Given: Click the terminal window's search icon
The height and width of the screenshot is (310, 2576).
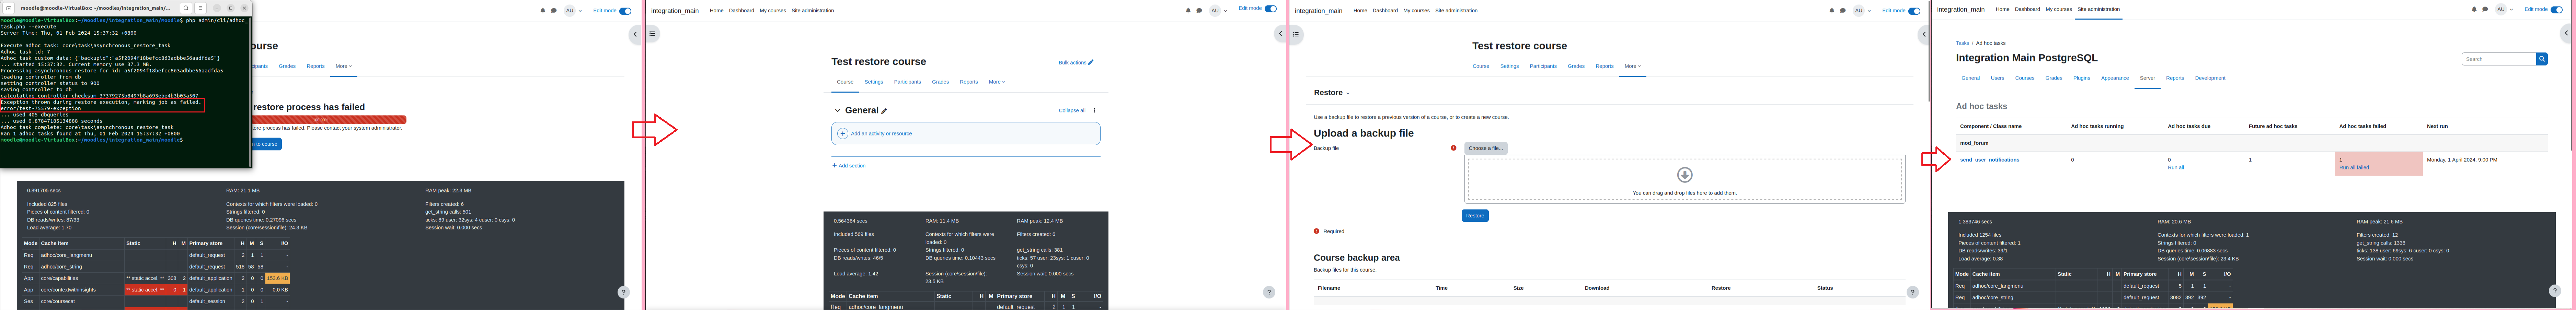Looking at the screenshot, I should pyautogui.click(x=186, y=8).
